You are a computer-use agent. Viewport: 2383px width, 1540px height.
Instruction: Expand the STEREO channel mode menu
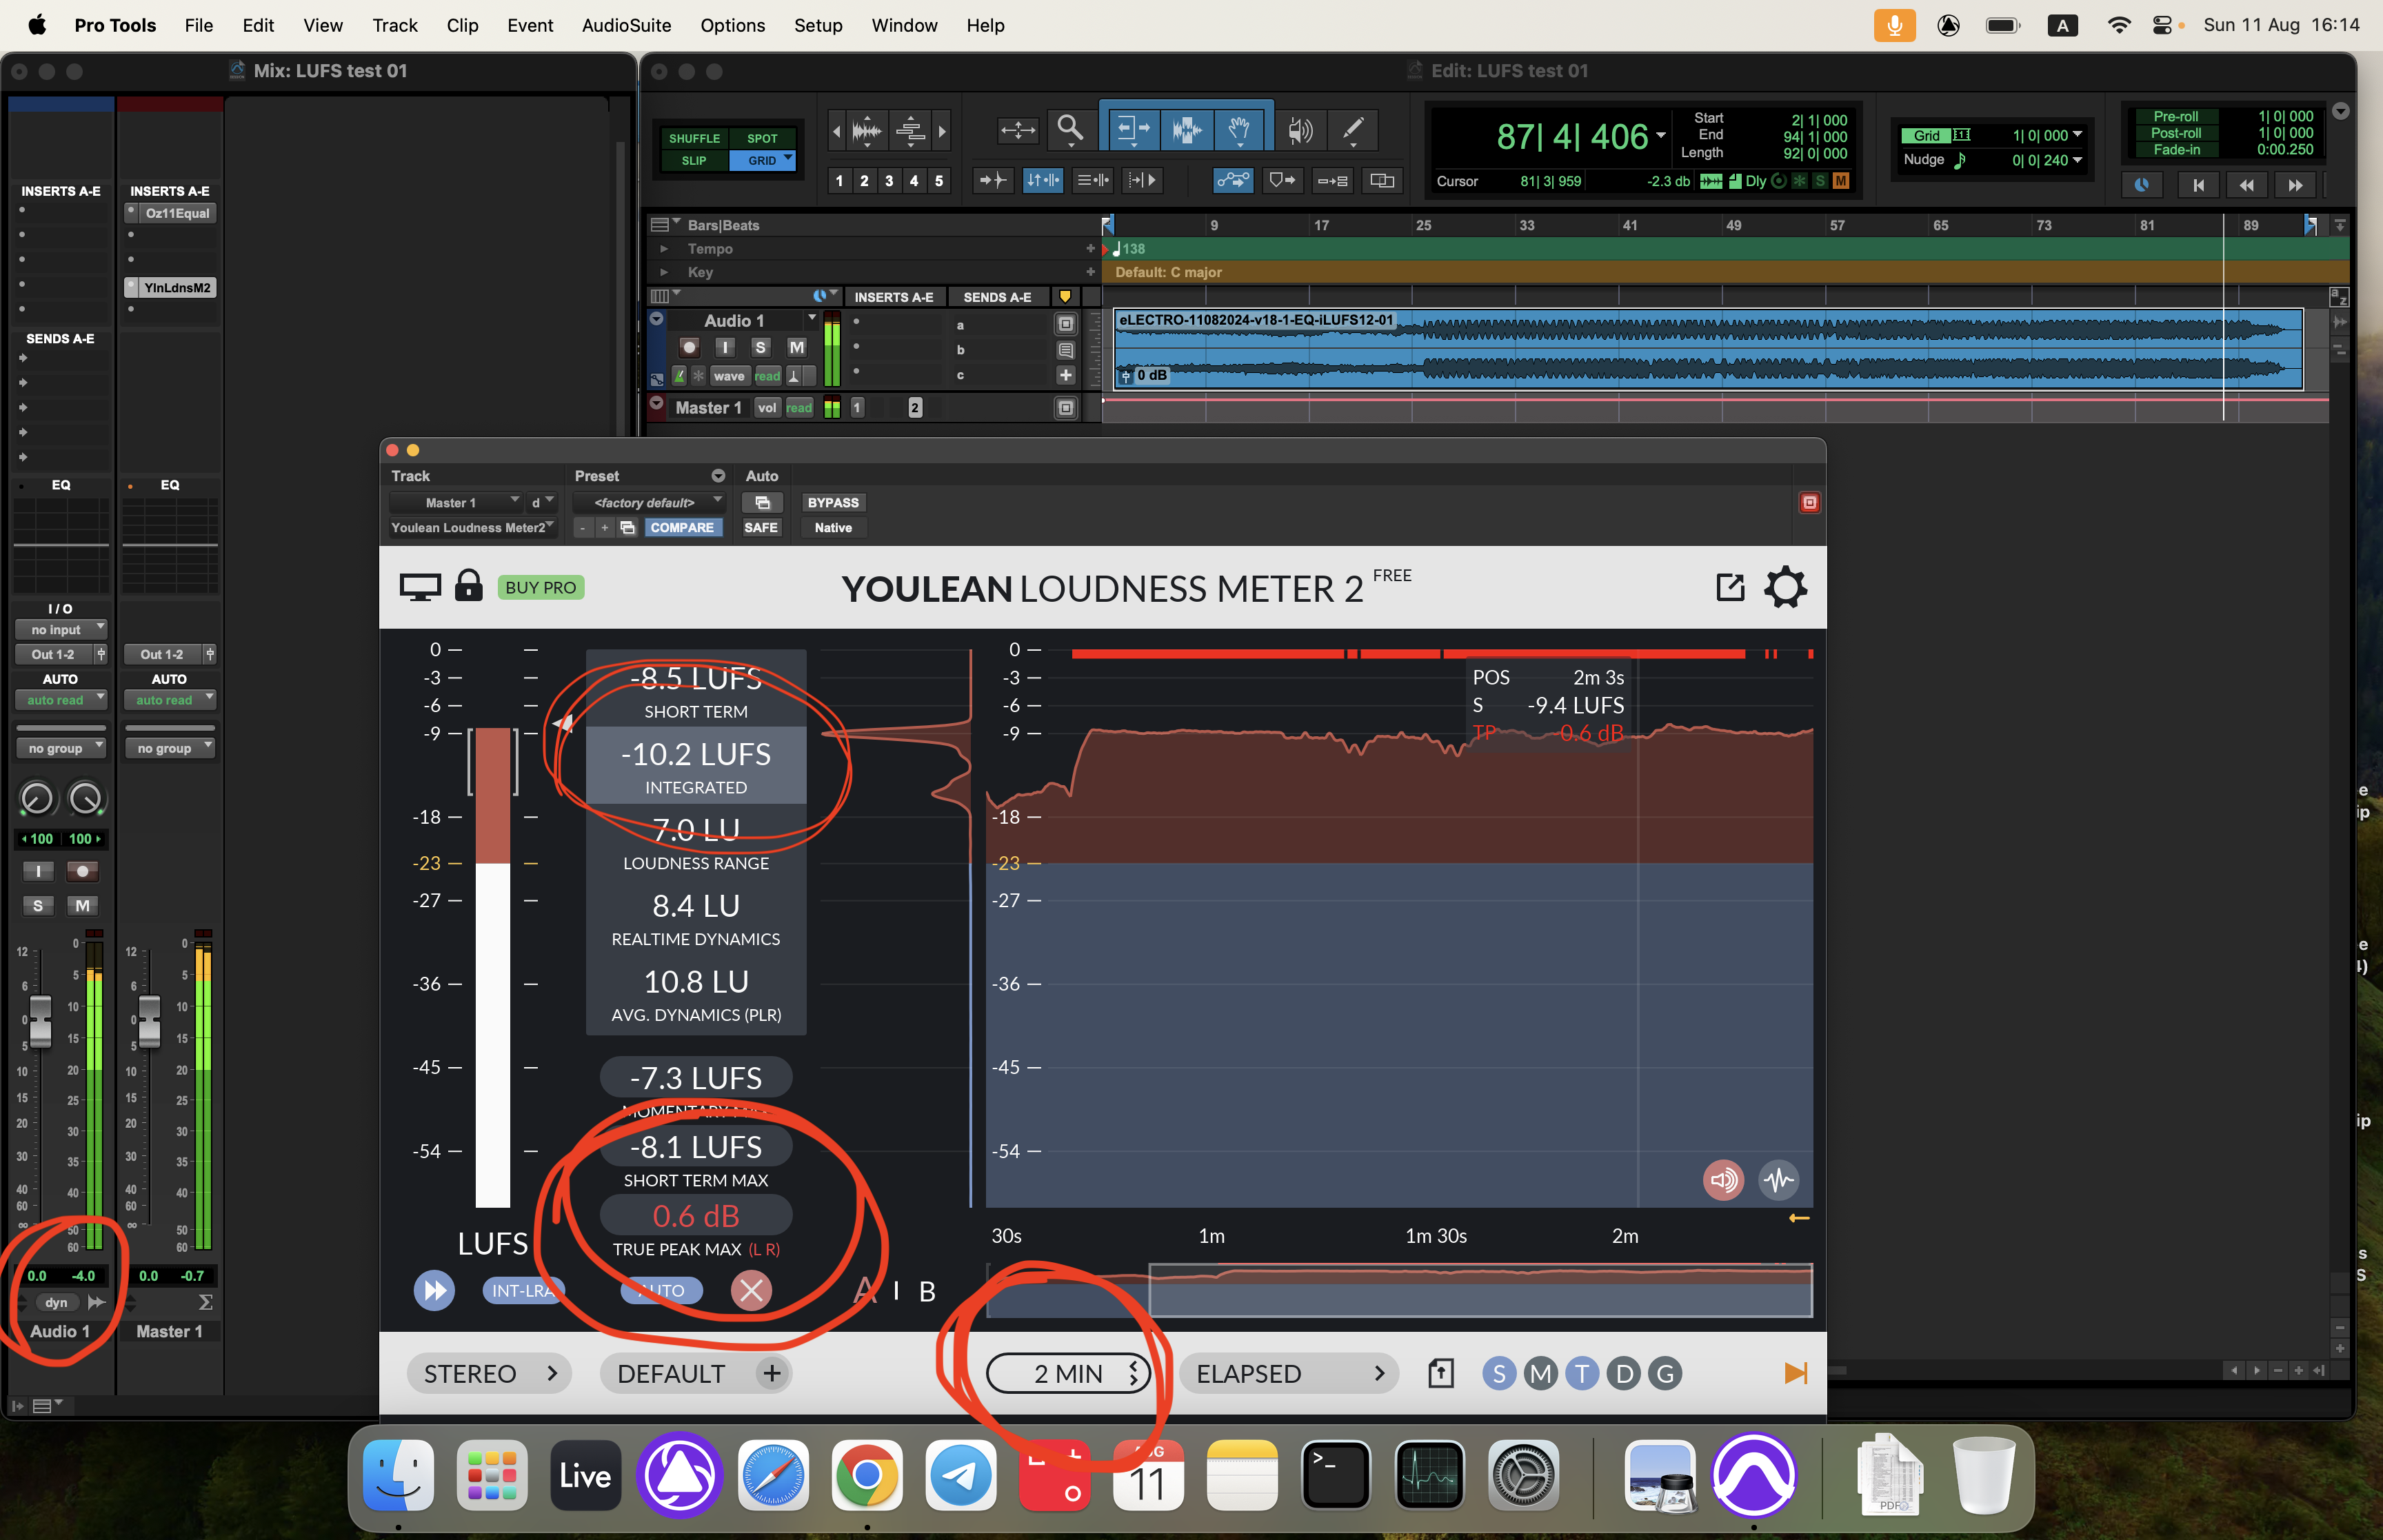[x=489, y=1373]
